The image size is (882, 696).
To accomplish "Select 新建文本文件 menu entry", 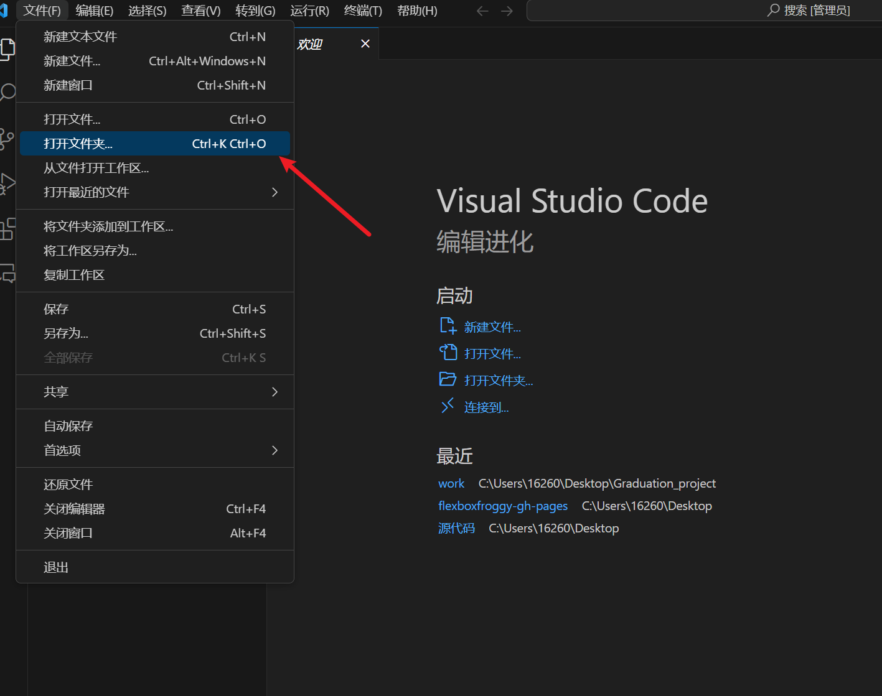I will pos(155,37).
